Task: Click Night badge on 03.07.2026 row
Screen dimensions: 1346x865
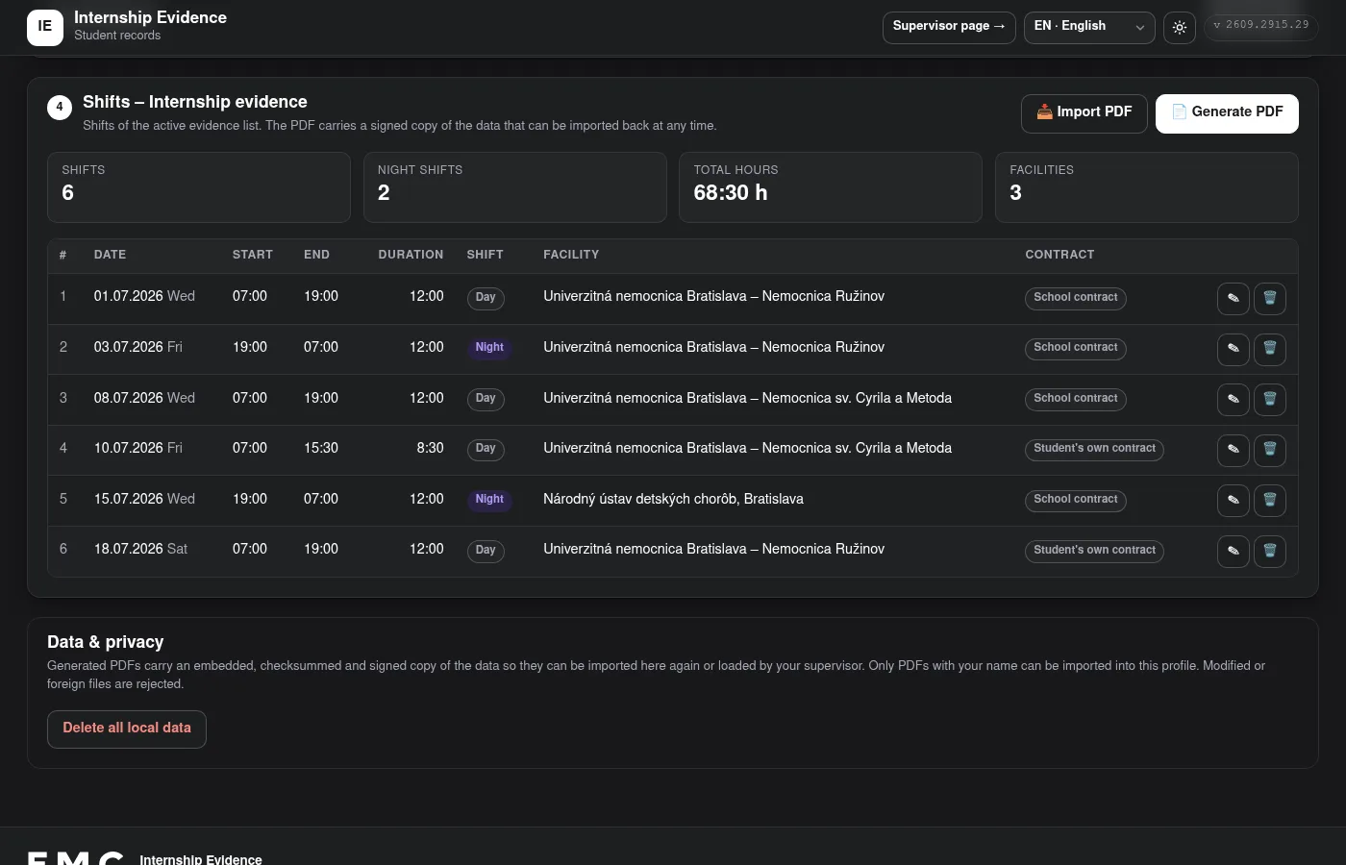Action: point(489,348)
